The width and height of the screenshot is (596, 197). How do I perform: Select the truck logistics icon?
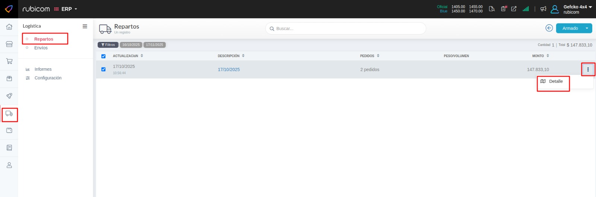pos(9,114)
